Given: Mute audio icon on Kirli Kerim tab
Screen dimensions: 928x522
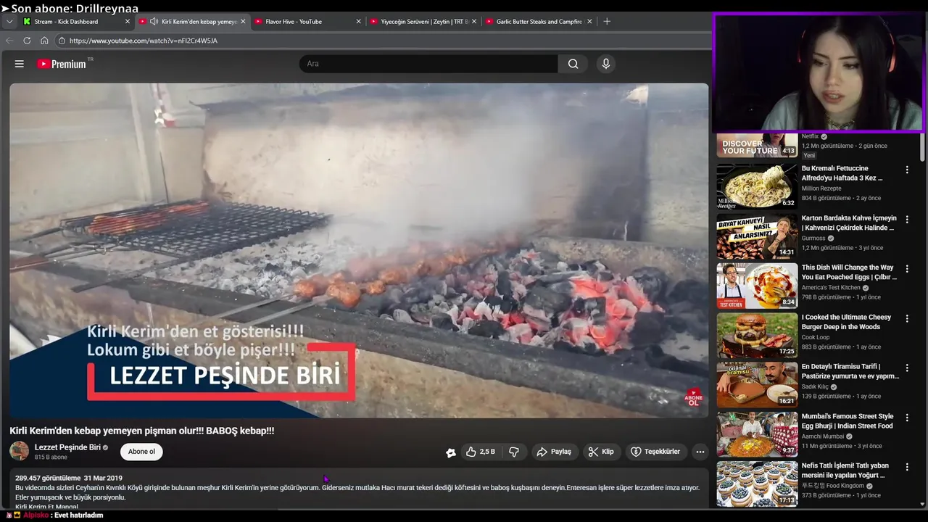Looking at the screenshot, I should coord(154,22).
